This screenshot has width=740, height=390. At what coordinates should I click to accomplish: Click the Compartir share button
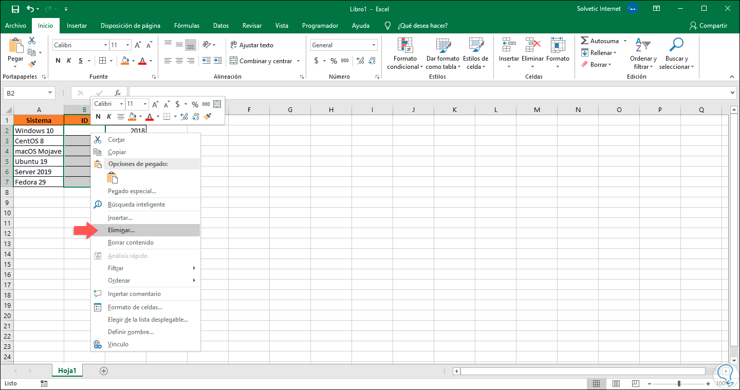pos(709,26)
